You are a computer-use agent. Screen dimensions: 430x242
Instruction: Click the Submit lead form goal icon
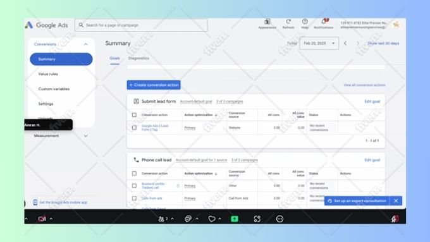tap(136, 101)
